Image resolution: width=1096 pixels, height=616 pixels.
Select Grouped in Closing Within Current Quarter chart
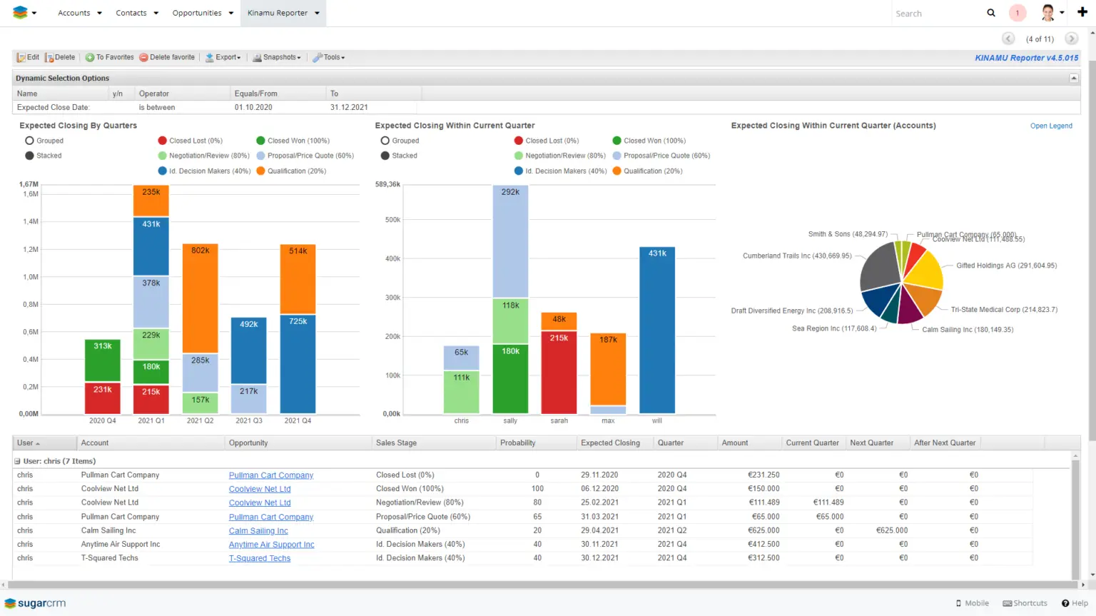(x=385, y=141)
